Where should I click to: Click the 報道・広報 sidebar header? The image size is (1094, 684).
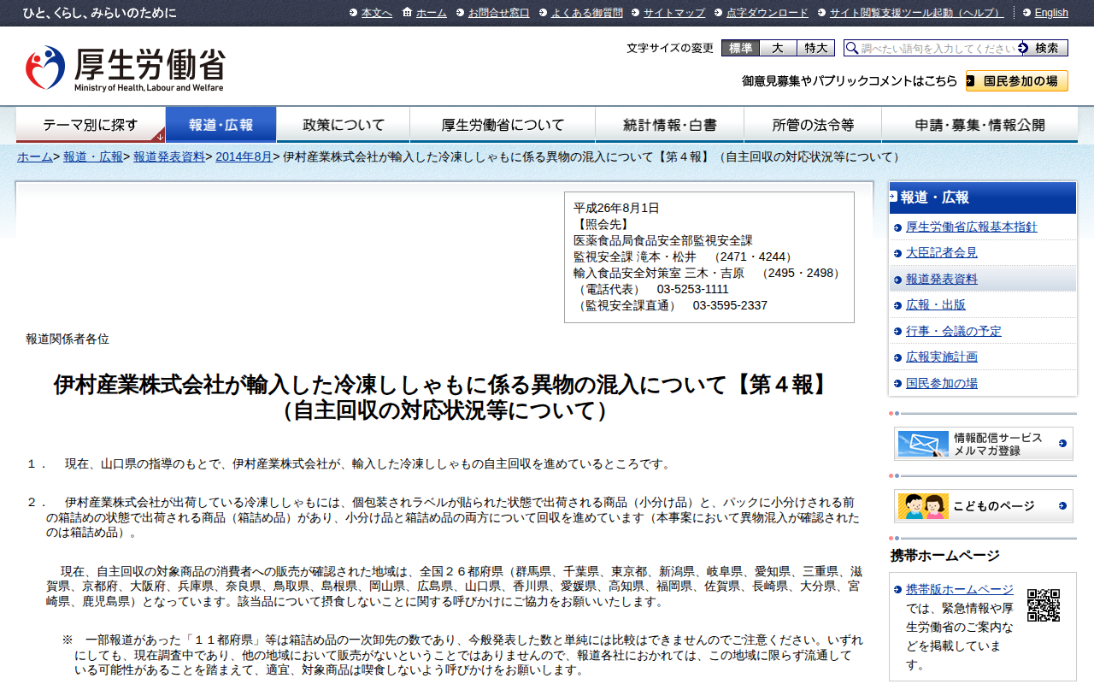click(x=983, y=198)
